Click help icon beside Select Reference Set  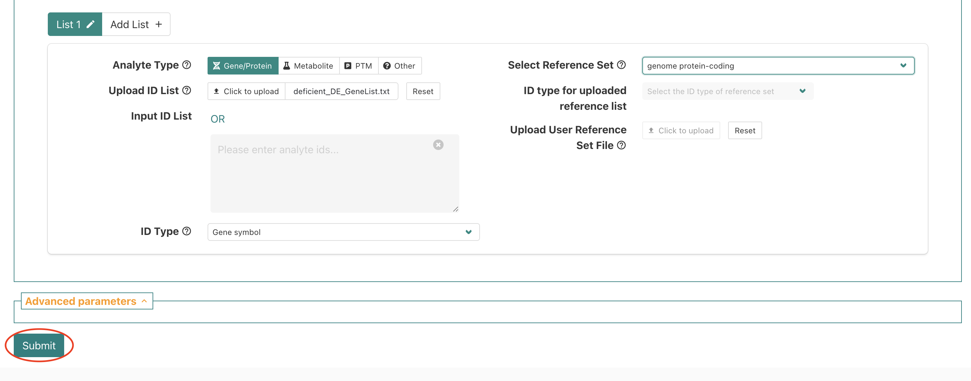click(x=621, y=65)
